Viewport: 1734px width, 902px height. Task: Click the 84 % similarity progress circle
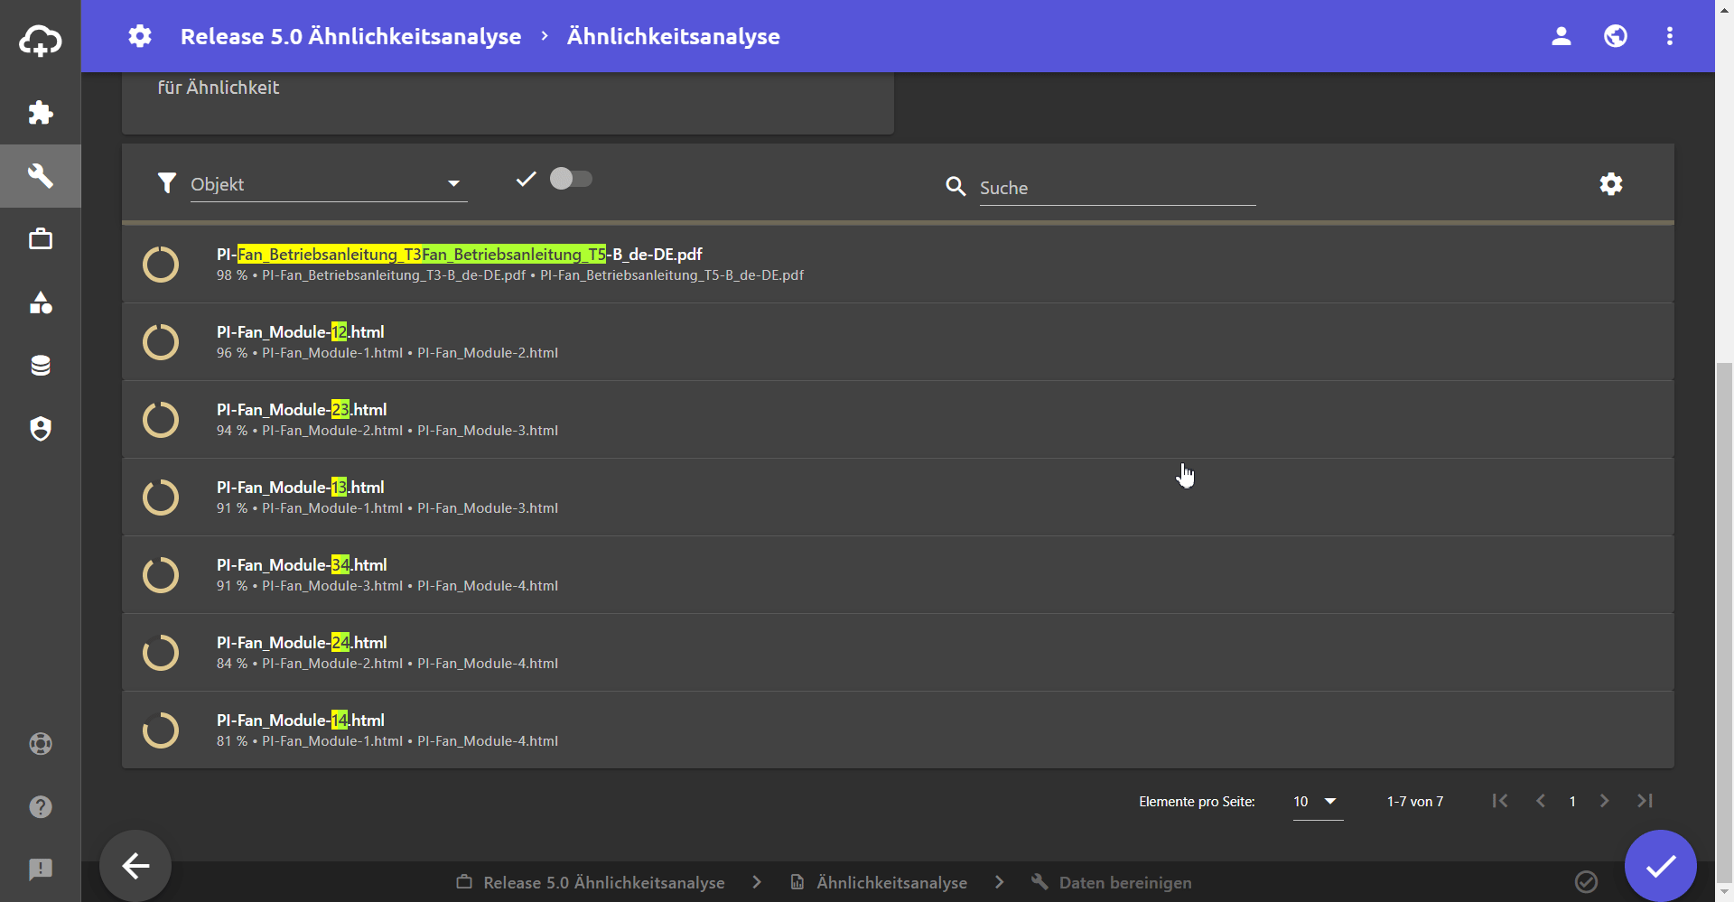pyautogui.click(x=161, y=653)
